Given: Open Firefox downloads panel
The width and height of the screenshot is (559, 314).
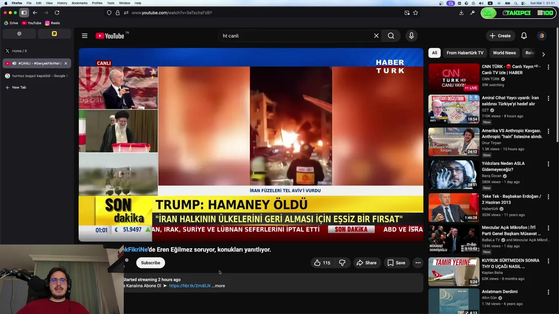Looking at the screenshot, I should (461, 13).
